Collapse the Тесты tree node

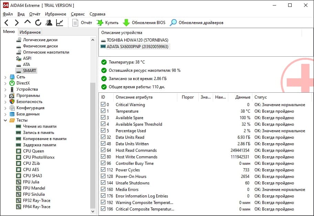pyautogui.click(x=6, y=120)
